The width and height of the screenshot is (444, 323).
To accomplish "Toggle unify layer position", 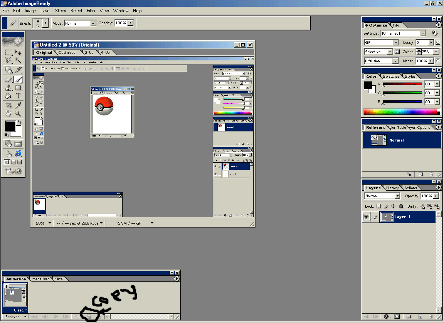I will tap(422, 206).
